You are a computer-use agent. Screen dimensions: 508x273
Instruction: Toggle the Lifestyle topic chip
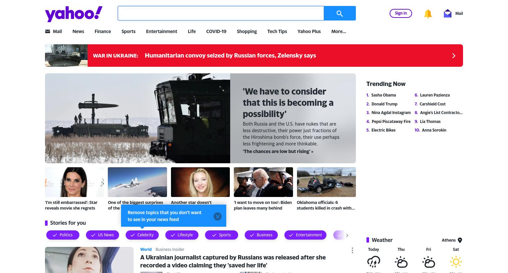(x=182, y=235)
